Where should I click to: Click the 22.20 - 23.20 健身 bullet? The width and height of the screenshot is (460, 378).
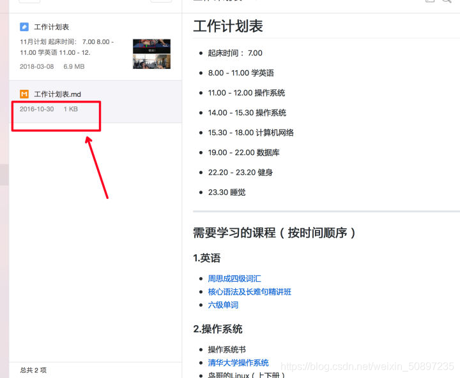point(241,173)
